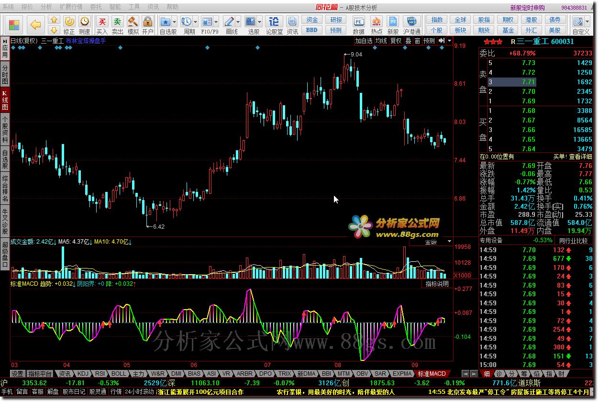Screen dimensions: 599x402
Task: Open the 金额 volume panel dropdown
Action: [448, 242]
